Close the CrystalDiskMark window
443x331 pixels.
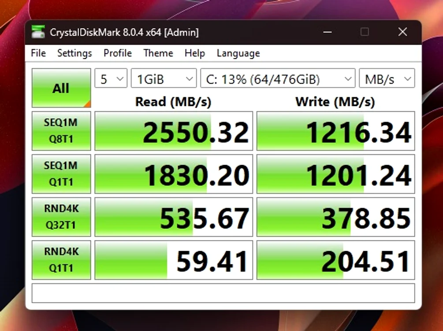point(402,32)
